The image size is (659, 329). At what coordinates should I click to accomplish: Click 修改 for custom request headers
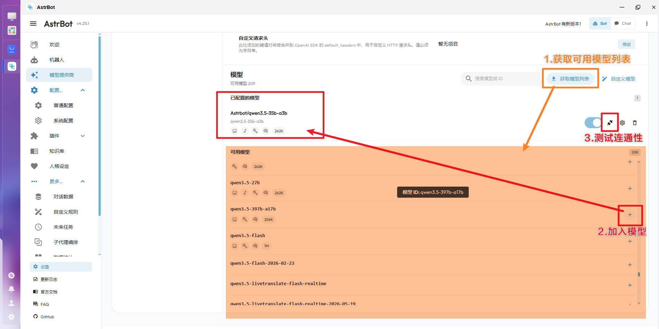626,44
